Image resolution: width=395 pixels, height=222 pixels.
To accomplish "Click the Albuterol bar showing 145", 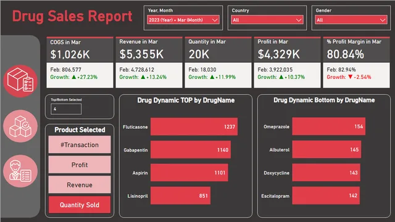I will 326,149.
